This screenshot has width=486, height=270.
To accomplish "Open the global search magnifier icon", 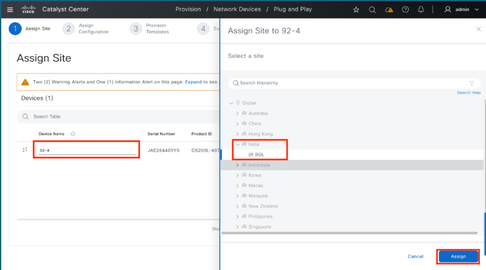I will coord(372,10).
